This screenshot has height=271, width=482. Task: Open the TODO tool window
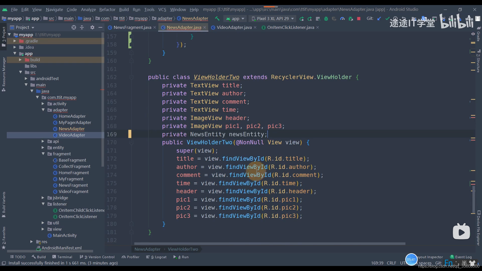point(18,257)
